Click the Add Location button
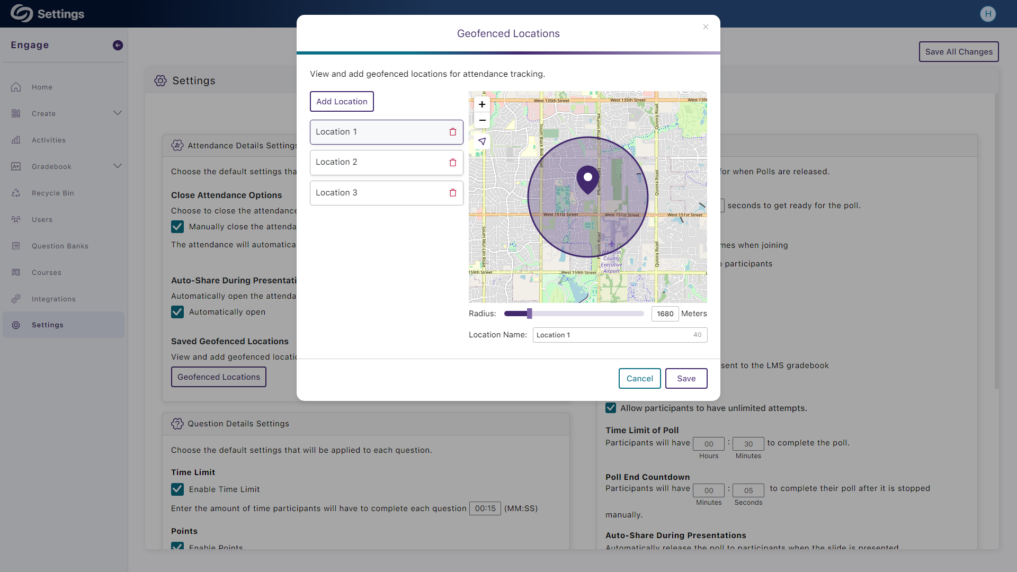 point(341,101)
